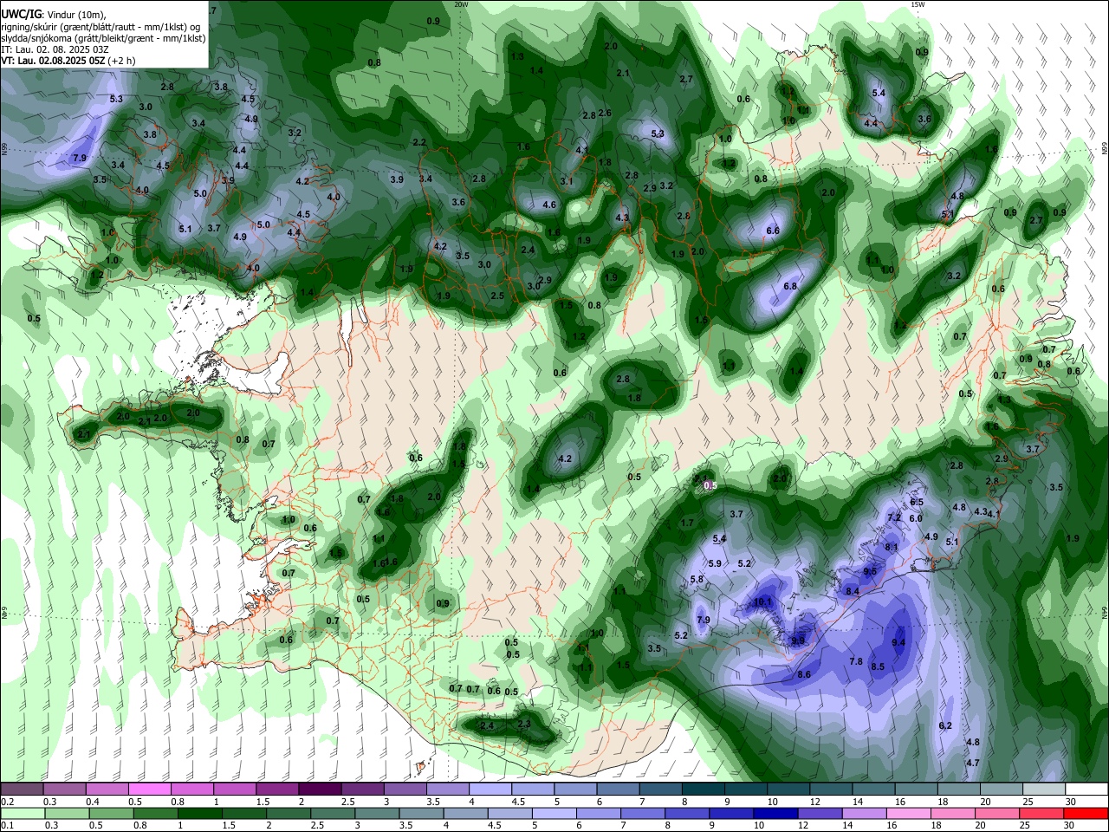
Task: Click the dark plum sleet/snow swatch labeled 2
Action: click(x=320, y=789)
